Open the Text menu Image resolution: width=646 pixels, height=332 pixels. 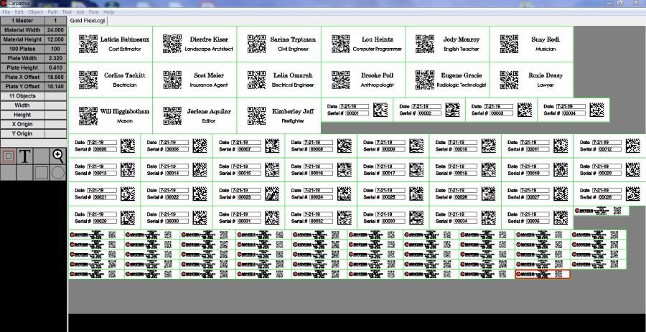pos(67,12)
